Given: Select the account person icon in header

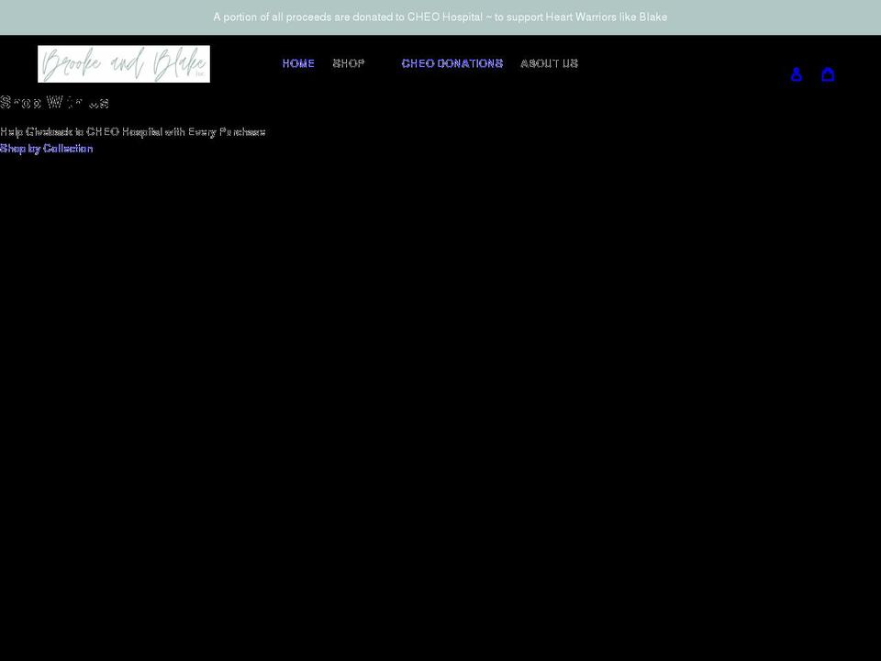Looking at the screenshot, I should [796, 73].
